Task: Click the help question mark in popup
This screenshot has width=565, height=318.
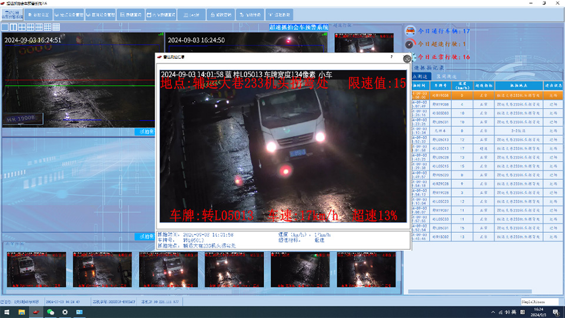Action: 392,57
